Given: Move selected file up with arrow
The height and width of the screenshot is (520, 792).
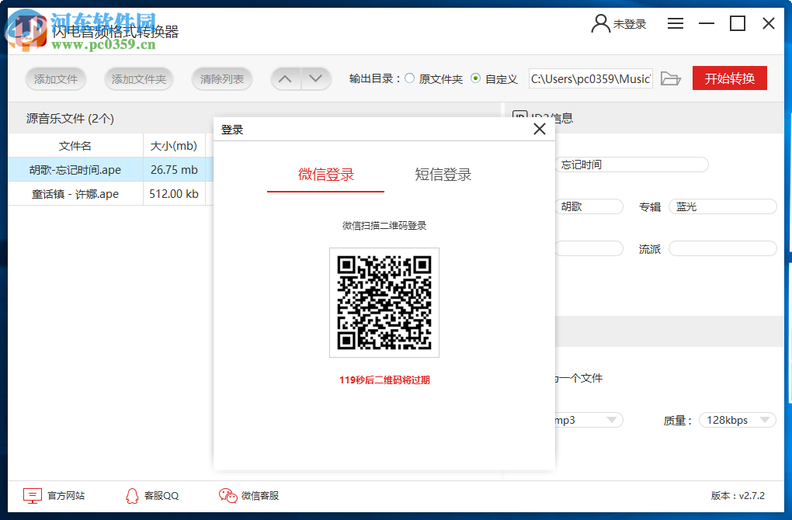Looking at the screenshot, I should point(286,78).
